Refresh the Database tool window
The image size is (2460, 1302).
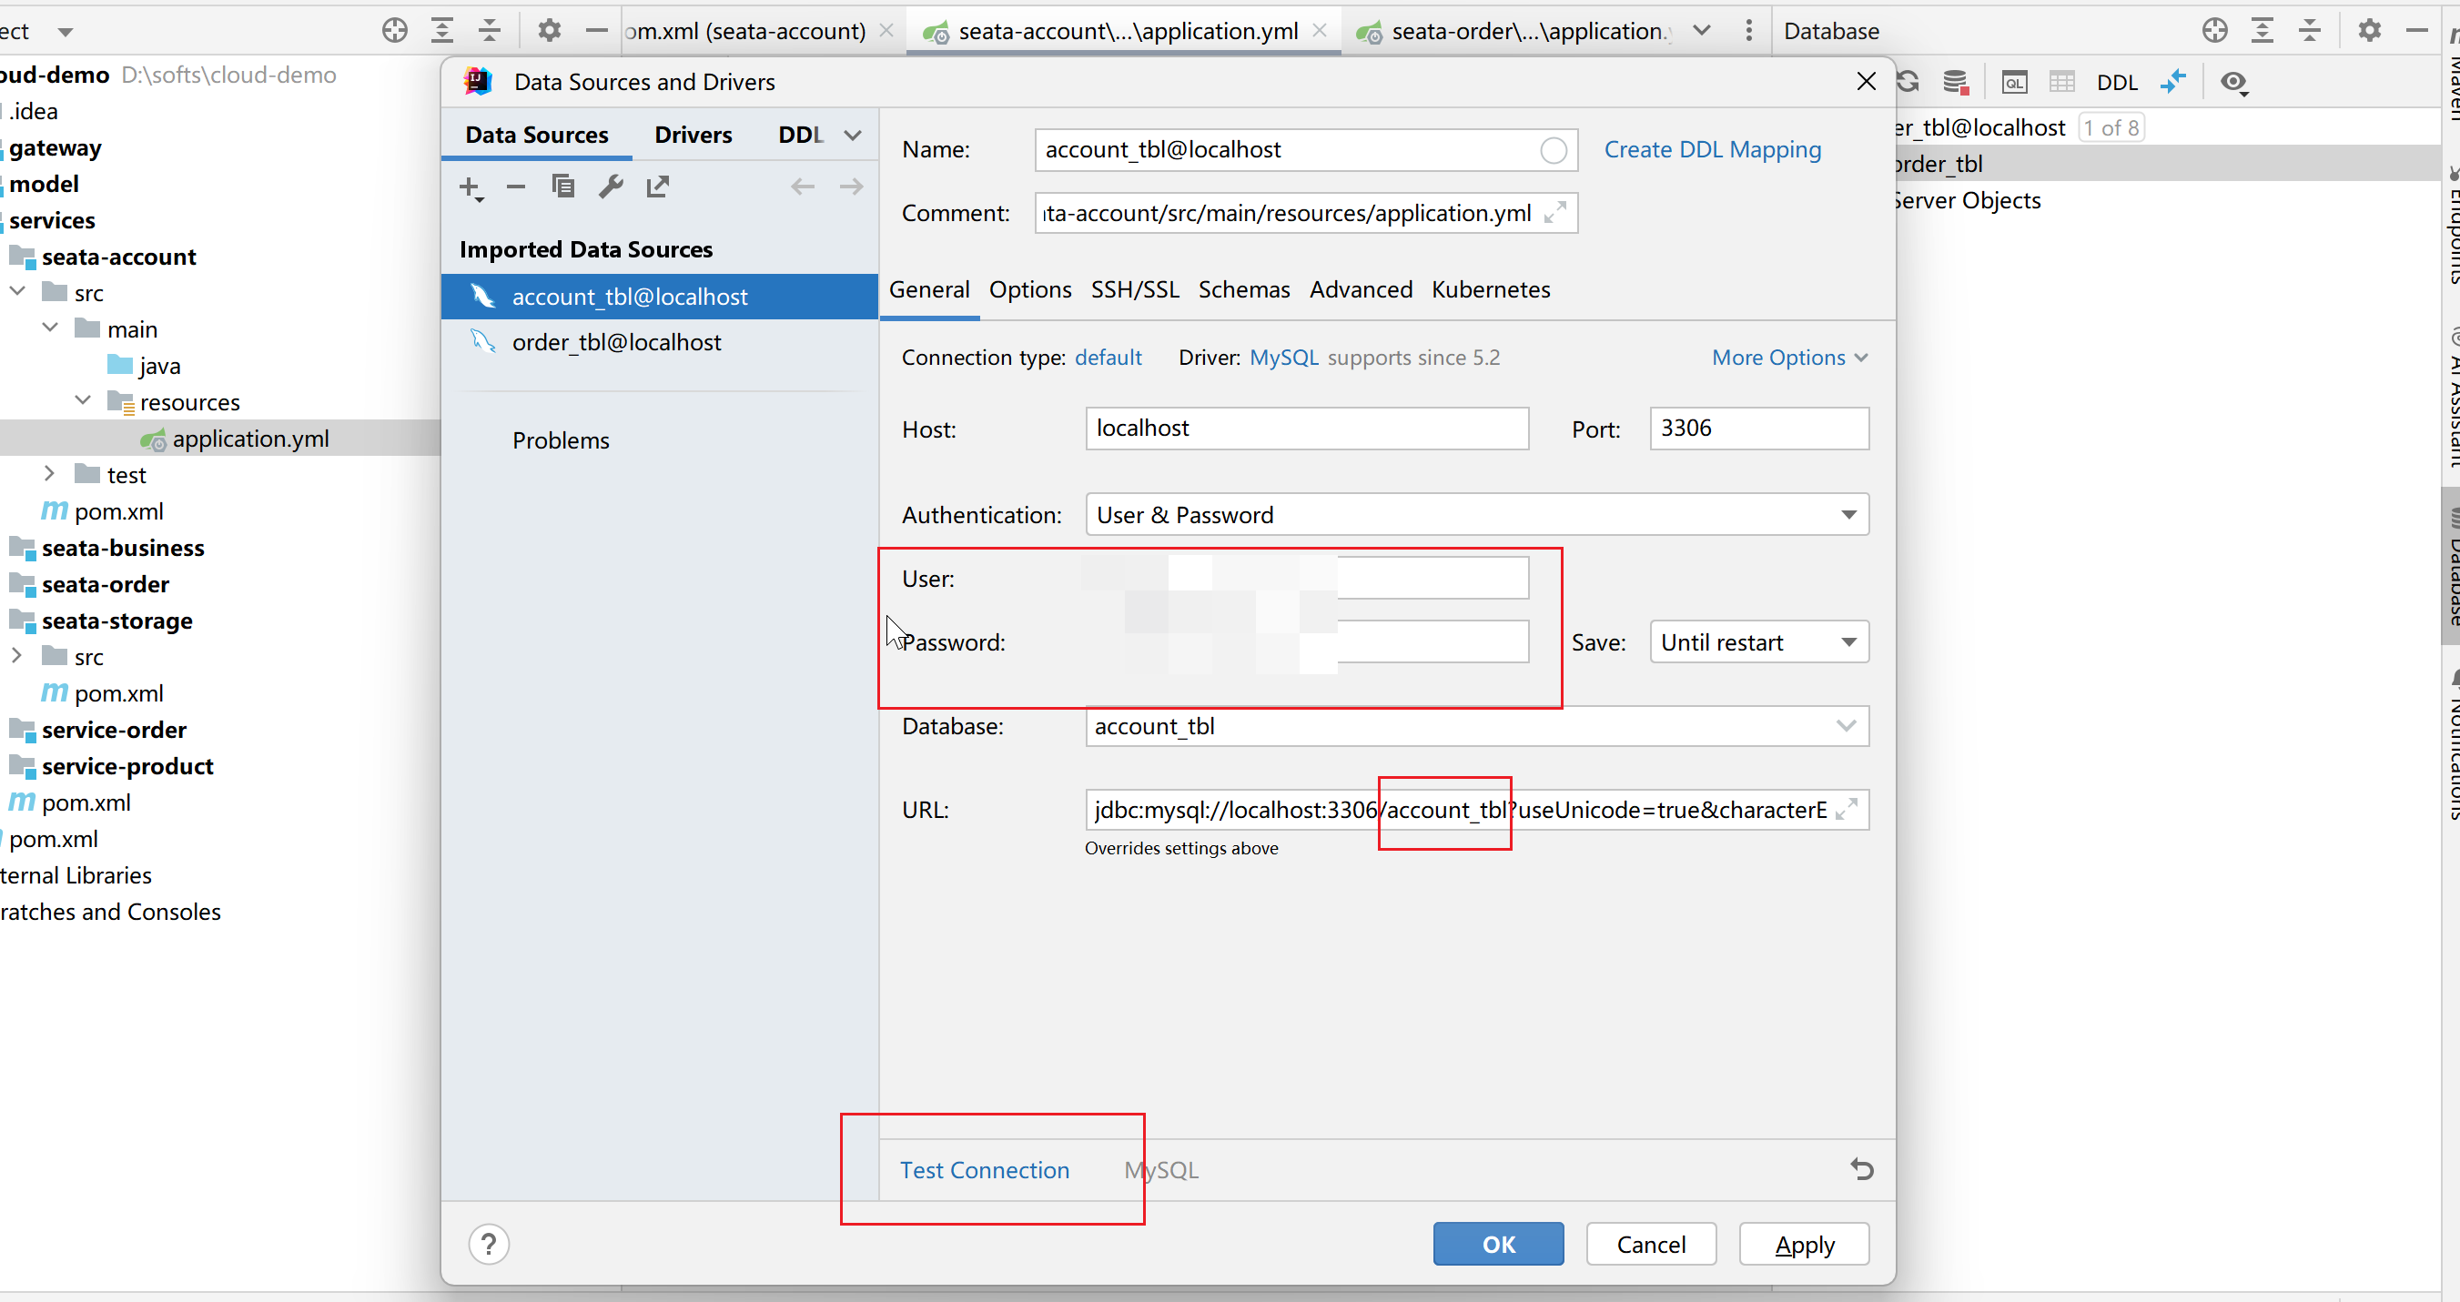pyautogui.click(x=1908, y=82)
